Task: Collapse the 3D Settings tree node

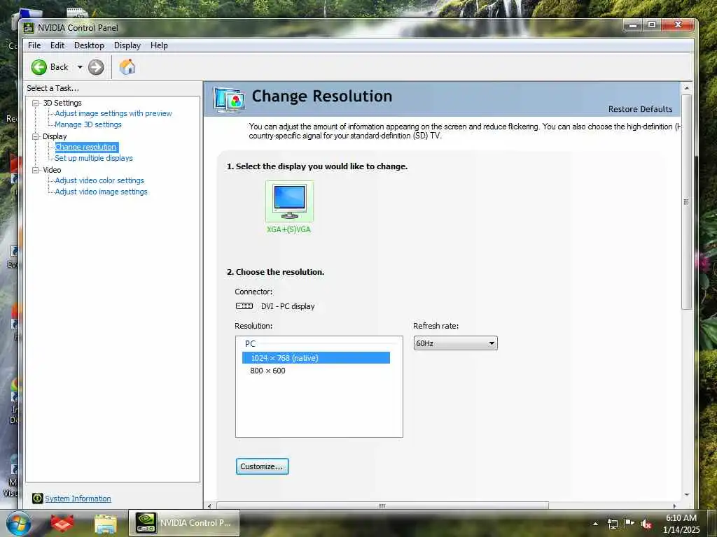Action: pyautogui.click(x=35, y=103)
